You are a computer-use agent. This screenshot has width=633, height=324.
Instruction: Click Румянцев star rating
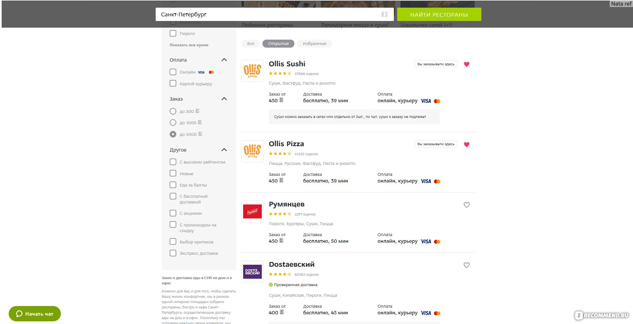[280, 214]
